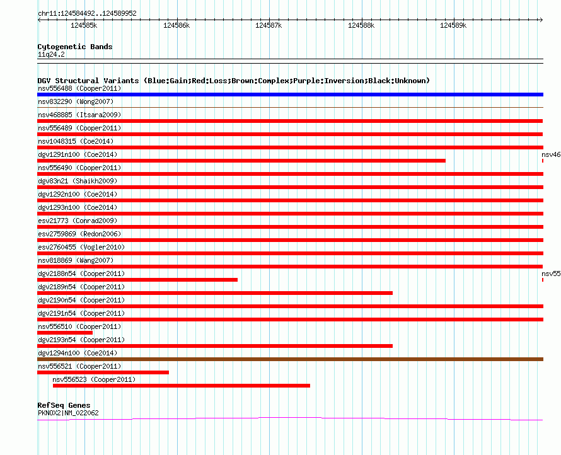Image resolution: width=561 pixels, height=455 pixels.
Task: Select the dgv2189n54 (Cooper2011) label
Action: [x=81, y=287]
